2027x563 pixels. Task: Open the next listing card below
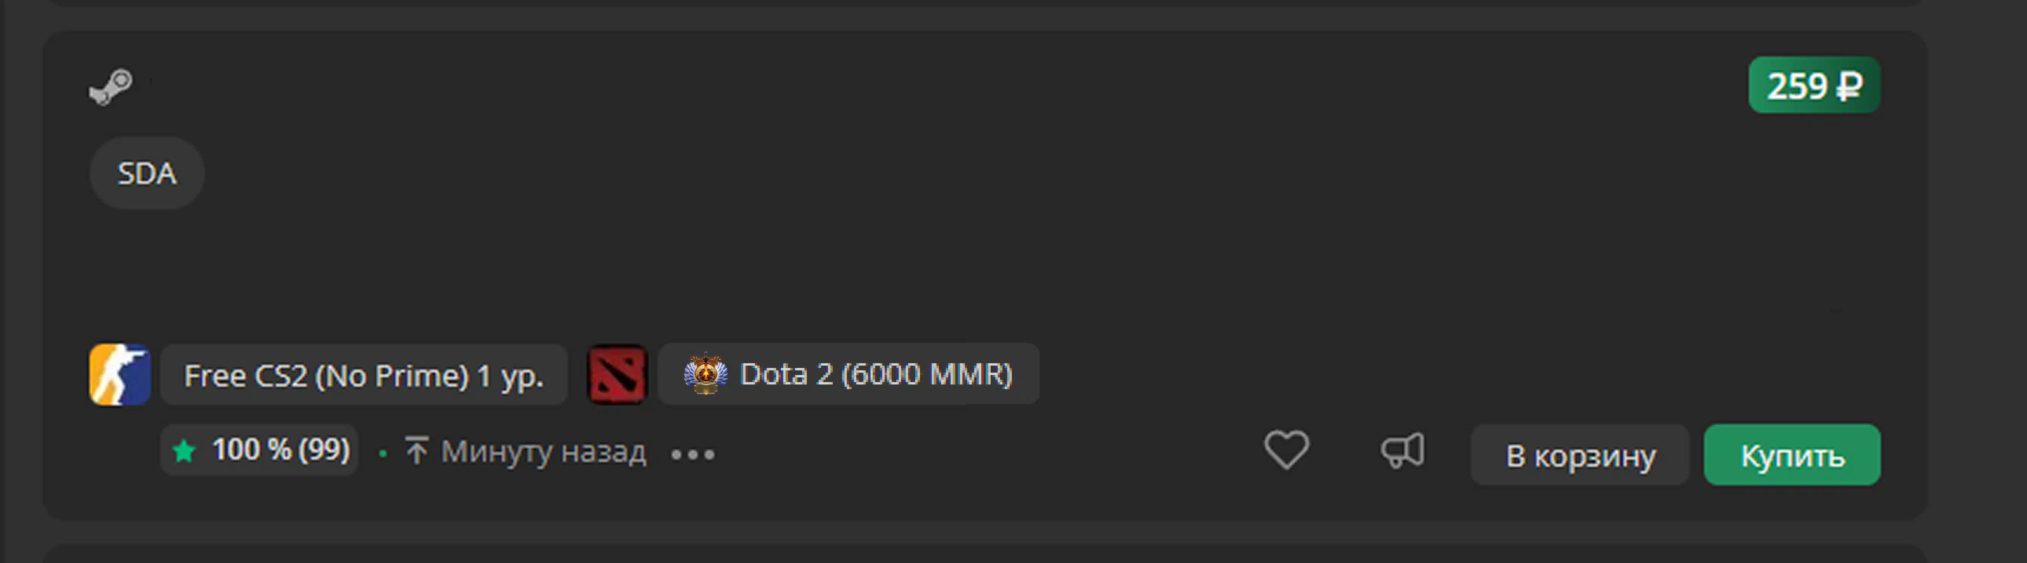(983, 554)
